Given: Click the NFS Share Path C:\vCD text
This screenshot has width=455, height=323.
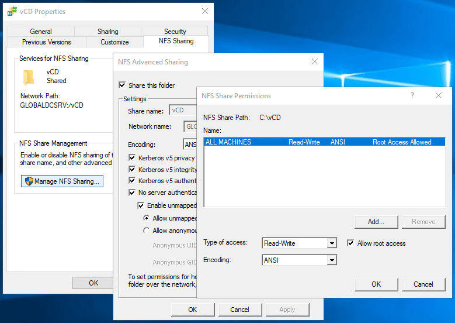Looking at the screenshot, I should (x=270, y=118).
